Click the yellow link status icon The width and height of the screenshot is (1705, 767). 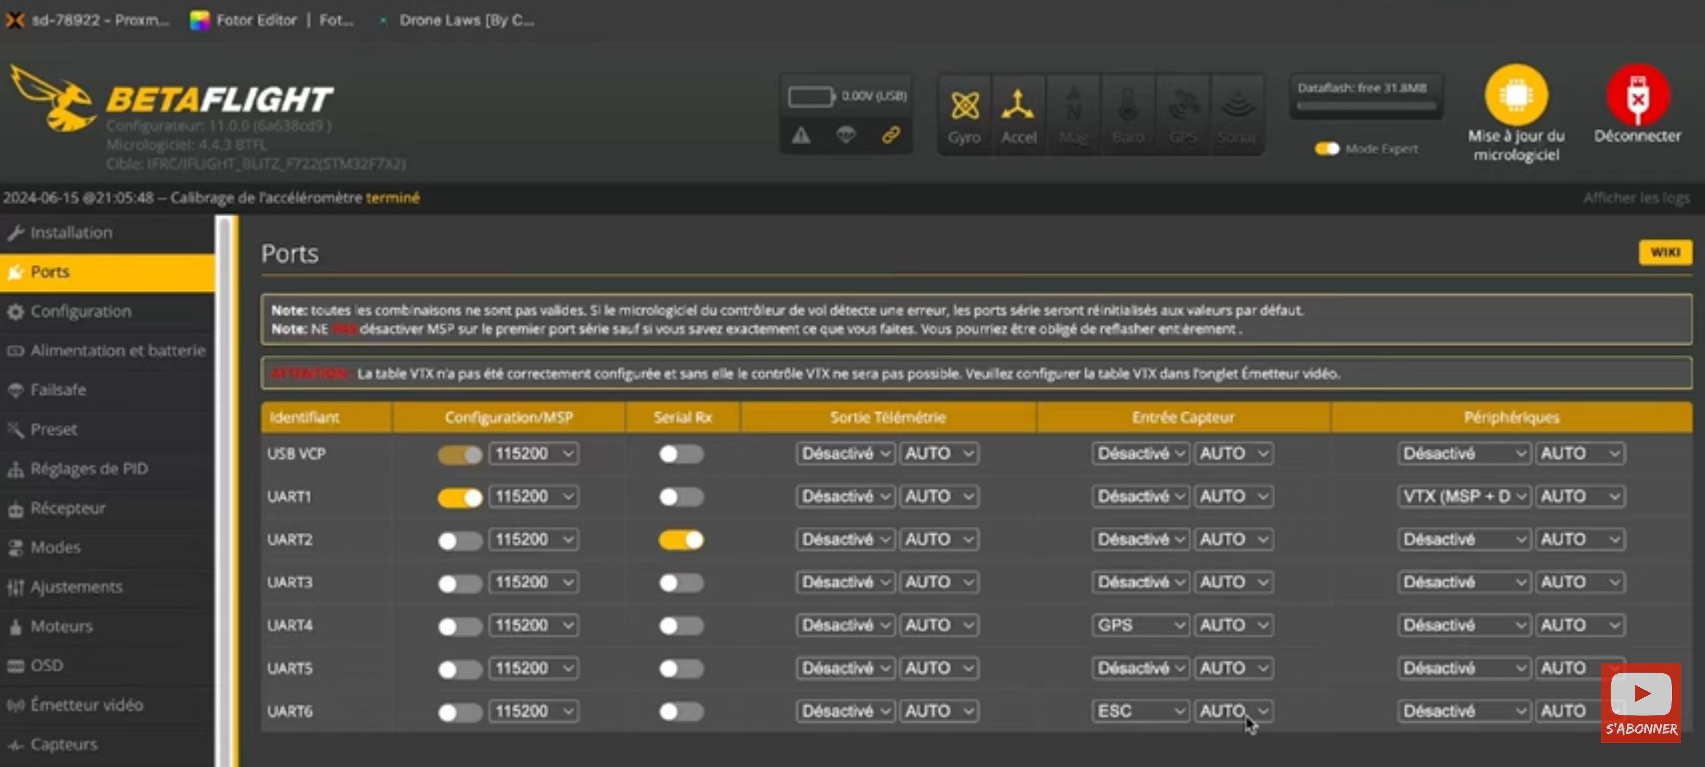pos(891,136)
